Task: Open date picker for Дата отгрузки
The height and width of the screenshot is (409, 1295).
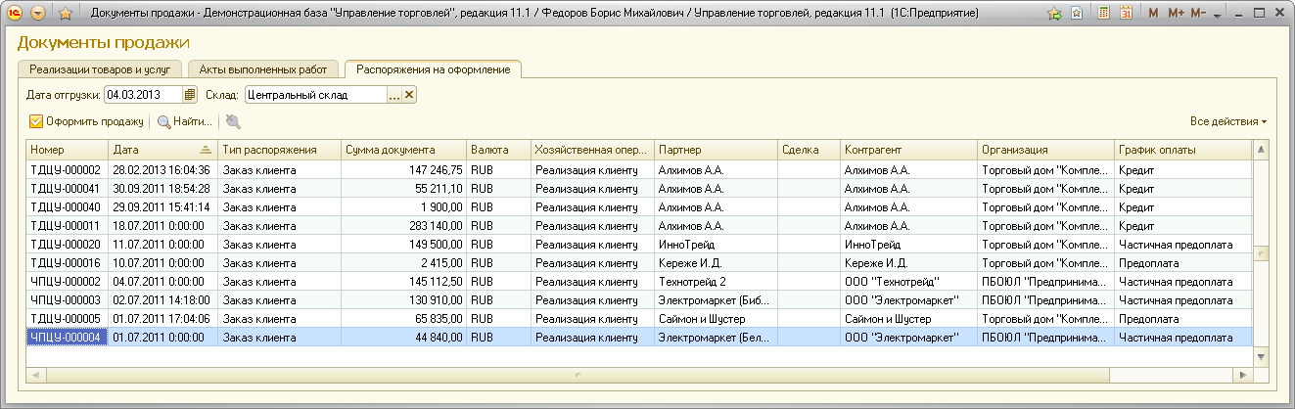Action: tap(190, 95)
